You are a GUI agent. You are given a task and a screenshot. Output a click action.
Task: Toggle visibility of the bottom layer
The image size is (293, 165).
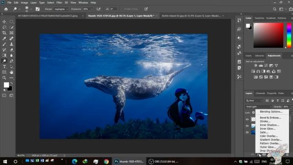click(x=247, y=132)
